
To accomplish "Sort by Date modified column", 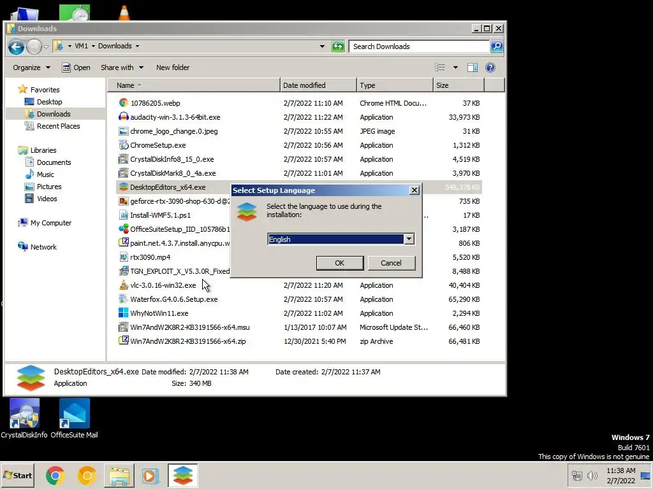I will point(319,85).
